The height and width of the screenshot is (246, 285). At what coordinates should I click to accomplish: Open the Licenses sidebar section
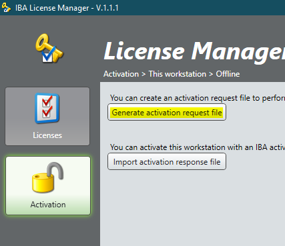pos(47,116)
